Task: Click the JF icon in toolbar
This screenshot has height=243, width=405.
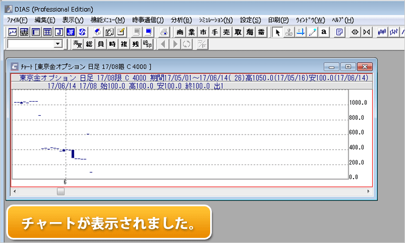Action: 71,32
